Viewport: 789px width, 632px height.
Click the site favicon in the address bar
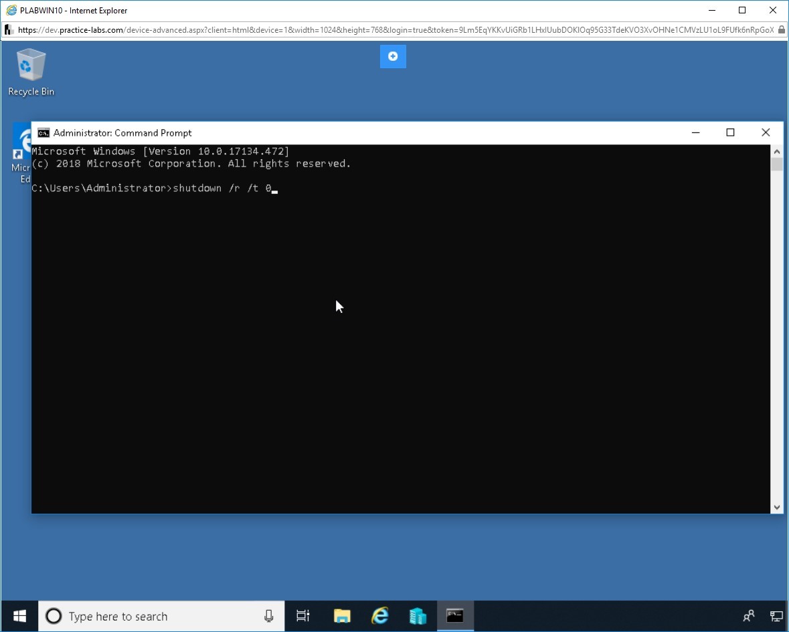click(x=9, y=29)
